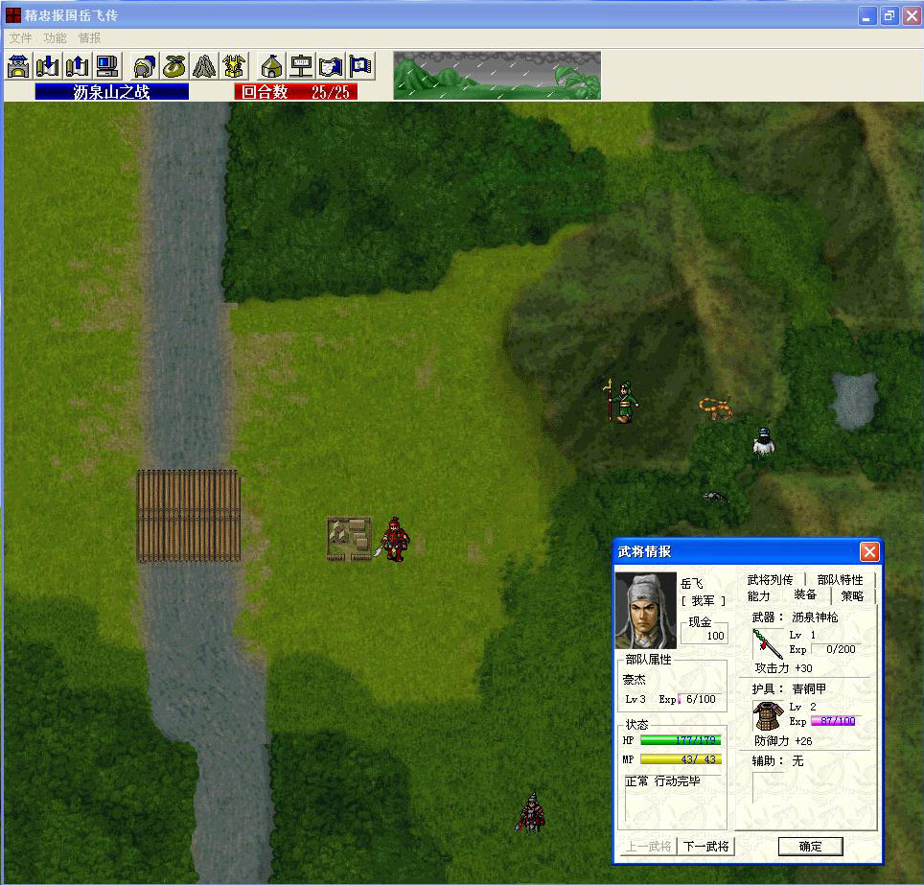Minimize the game window
The width and height of the screenshot is (924, 885).
(x=866, y=15)
